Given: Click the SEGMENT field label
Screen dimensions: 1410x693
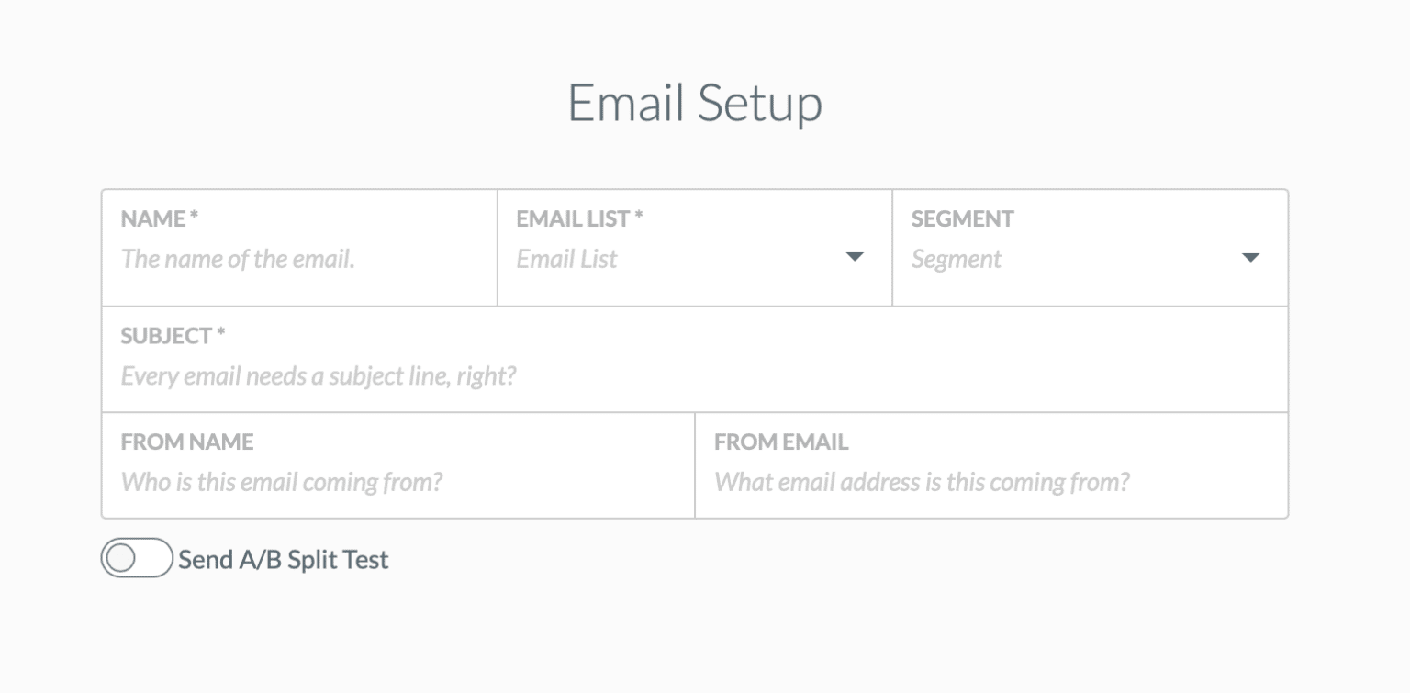Looking at the screenshot, I should coord(962,218).
